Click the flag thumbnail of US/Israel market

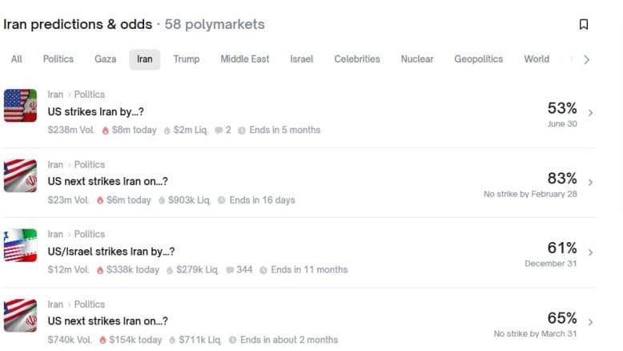(20, 245)
